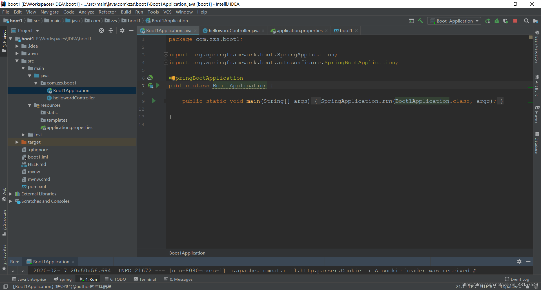Click the Debug bug icon
The height and width of the screenshot is (290, 541).
pyautogui.click(x=497, y=21)
